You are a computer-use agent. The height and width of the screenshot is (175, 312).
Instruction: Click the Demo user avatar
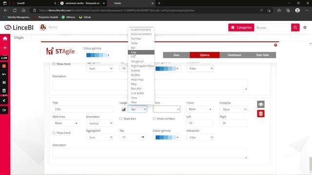coord(43,27)
